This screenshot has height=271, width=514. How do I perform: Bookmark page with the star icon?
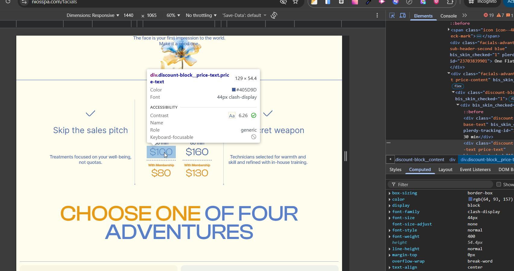click(x=295, y=2)
